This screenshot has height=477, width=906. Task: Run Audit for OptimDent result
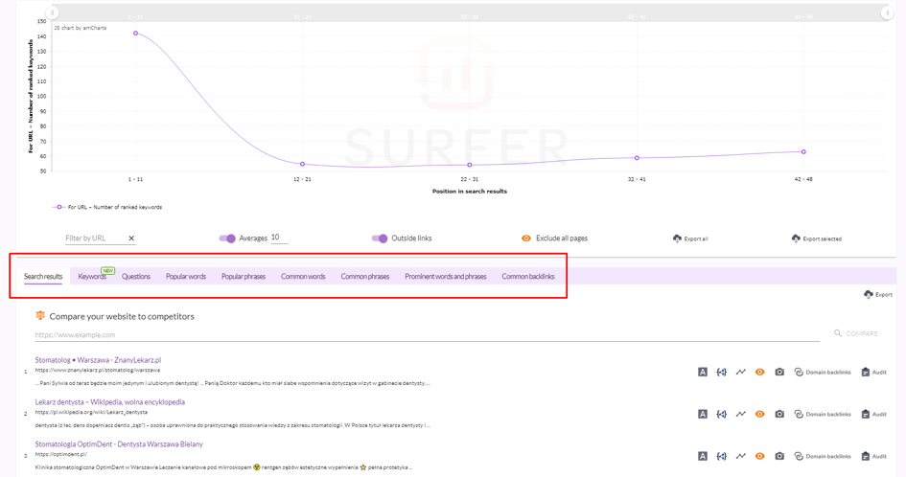(874, 456)
